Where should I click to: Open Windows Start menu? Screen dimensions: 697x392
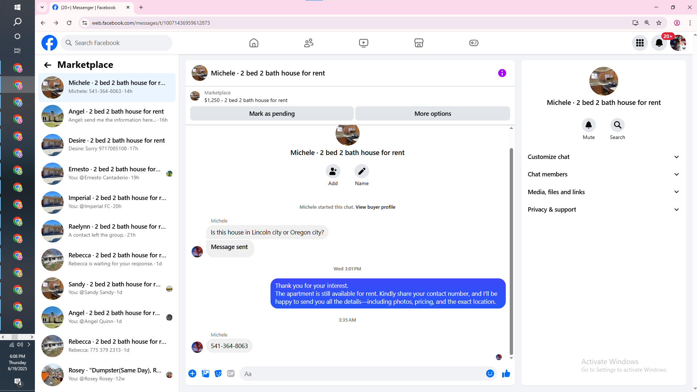(x=17, y=7)
